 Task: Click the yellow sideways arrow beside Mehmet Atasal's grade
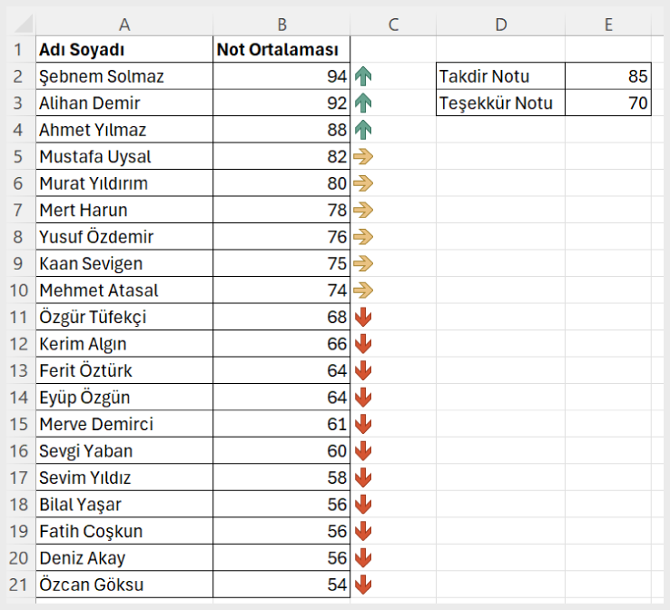tap(363, 290)
